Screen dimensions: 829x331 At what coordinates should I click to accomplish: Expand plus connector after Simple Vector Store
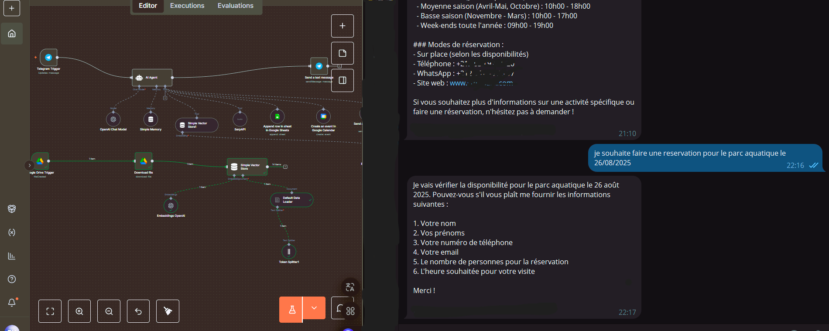pos(285,167)
